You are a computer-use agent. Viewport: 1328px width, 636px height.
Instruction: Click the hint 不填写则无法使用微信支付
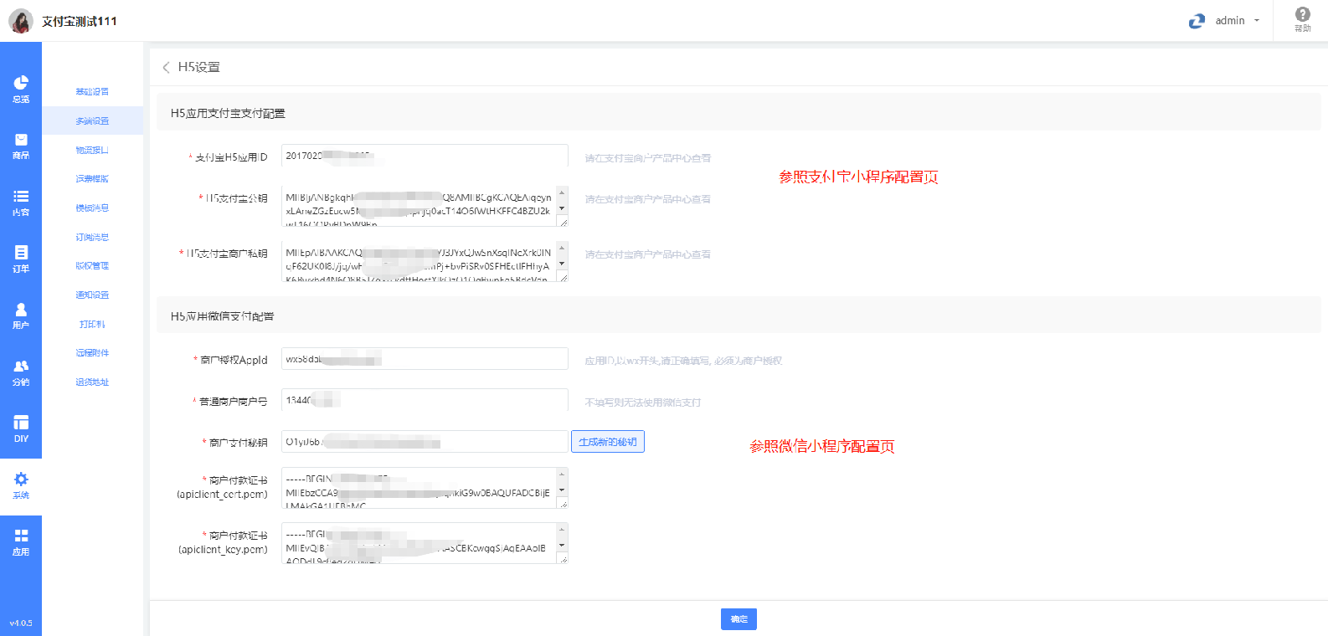click(x=642, y=403)
